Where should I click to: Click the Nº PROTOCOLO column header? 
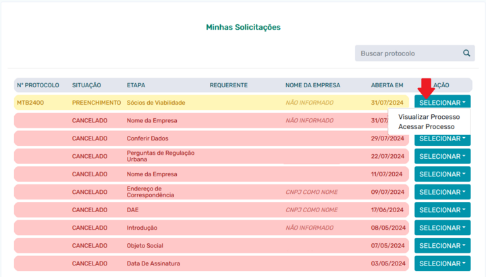tap(38, 85)
